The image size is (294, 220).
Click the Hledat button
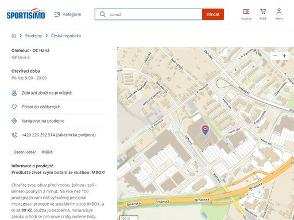click(x=213, y=14)
